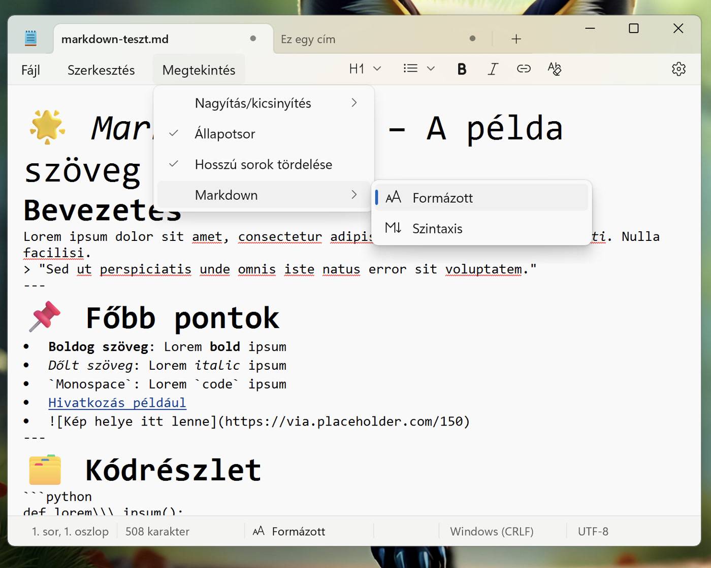
Task: Click the 1. sor, 1. oszlop position indicator
Action: coord(70,531)
